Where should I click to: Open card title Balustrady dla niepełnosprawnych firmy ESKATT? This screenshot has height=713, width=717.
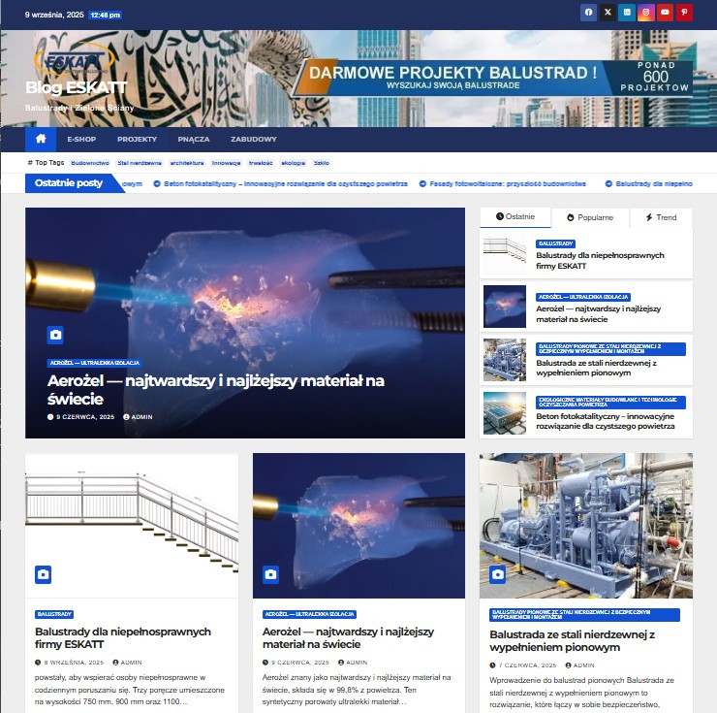click(x=123, y=638)
